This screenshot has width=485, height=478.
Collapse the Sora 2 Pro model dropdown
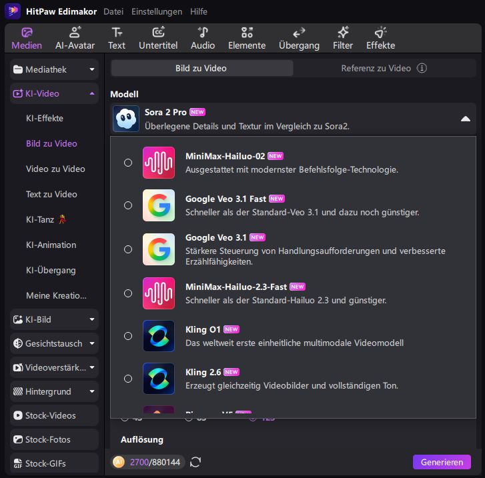(x=466, y=119)
